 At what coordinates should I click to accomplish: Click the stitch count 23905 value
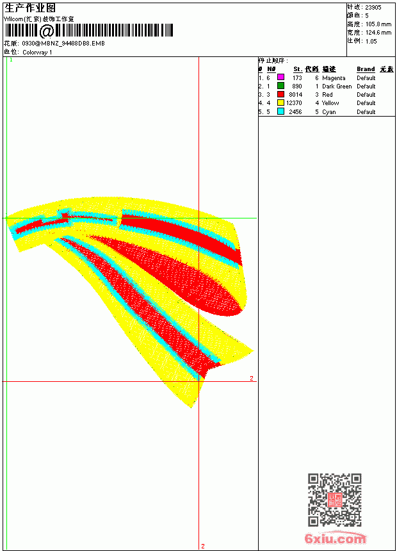click(x=373, y=7)
